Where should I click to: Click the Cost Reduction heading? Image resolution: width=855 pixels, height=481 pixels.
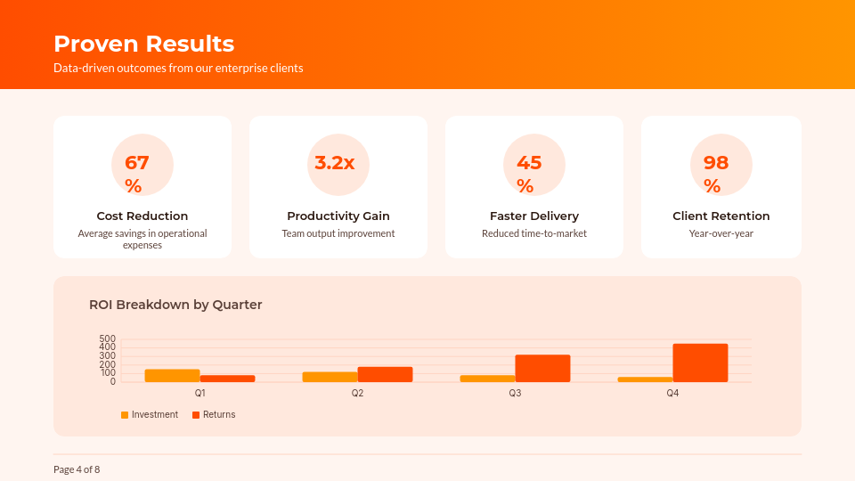(142, 216)
